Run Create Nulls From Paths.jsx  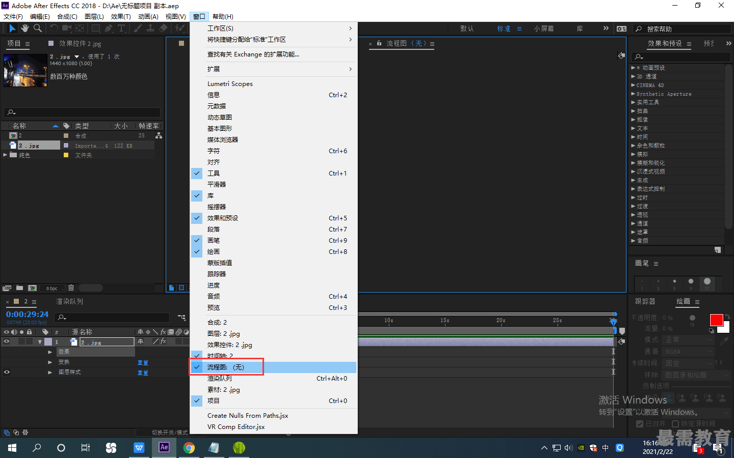coord(274,416)
